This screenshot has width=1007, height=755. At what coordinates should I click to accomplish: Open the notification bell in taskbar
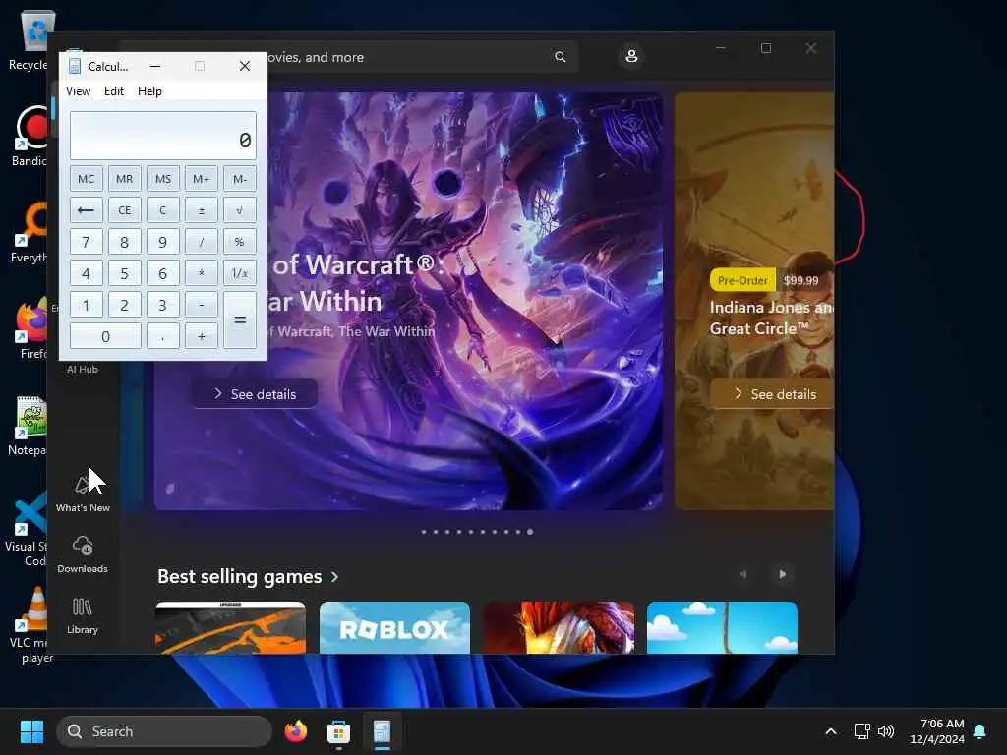[x=980, y=731]
